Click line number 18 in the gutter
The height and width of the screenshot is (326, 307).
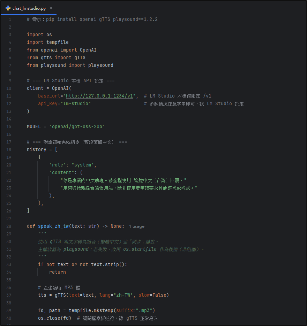(9, 149)
